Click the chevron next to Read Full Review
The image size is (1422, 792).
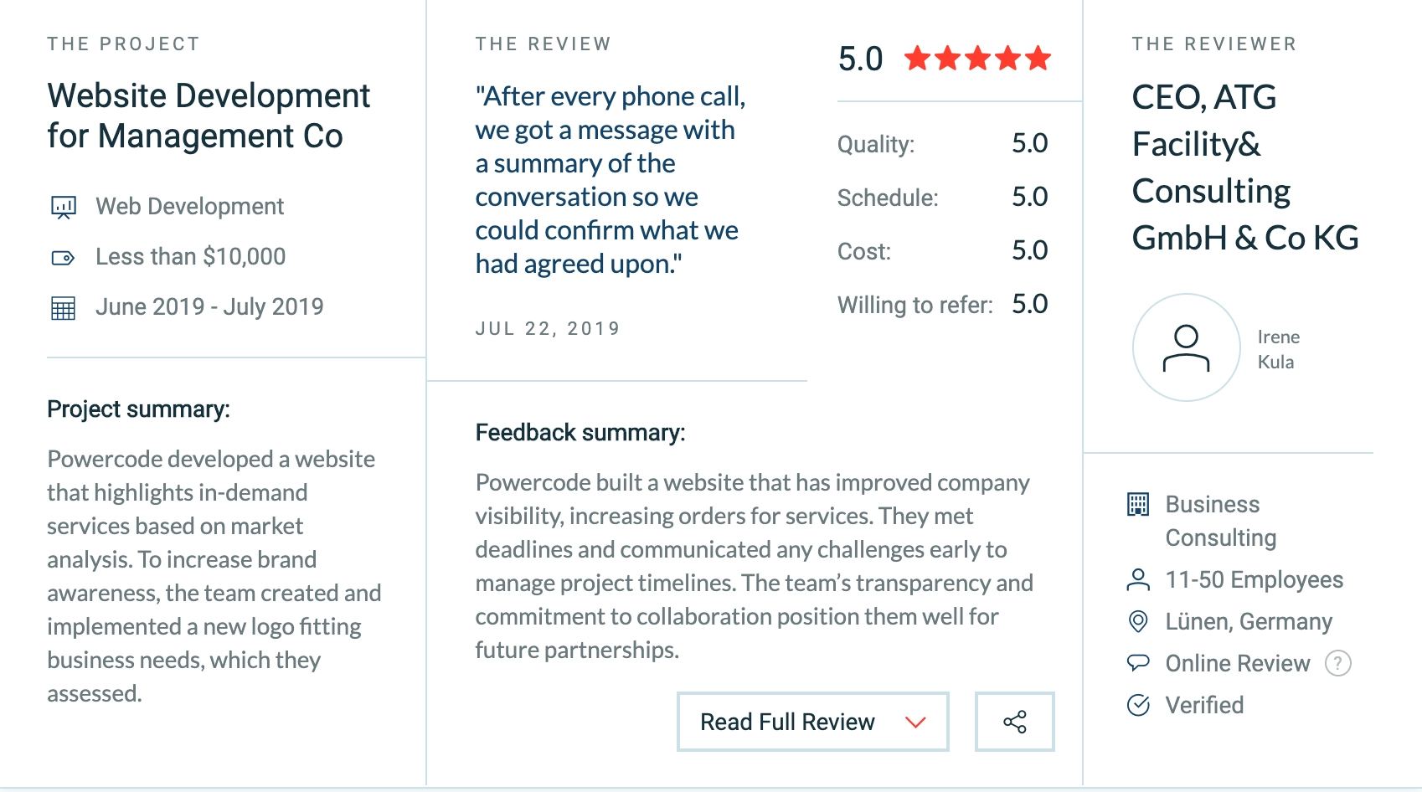click(914, 721)
